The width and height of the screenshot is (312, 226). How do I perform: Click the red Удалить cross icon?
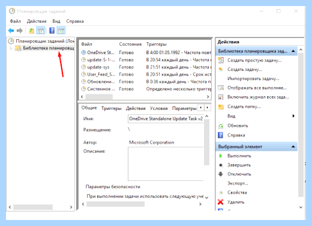click(x=221, y=202)
